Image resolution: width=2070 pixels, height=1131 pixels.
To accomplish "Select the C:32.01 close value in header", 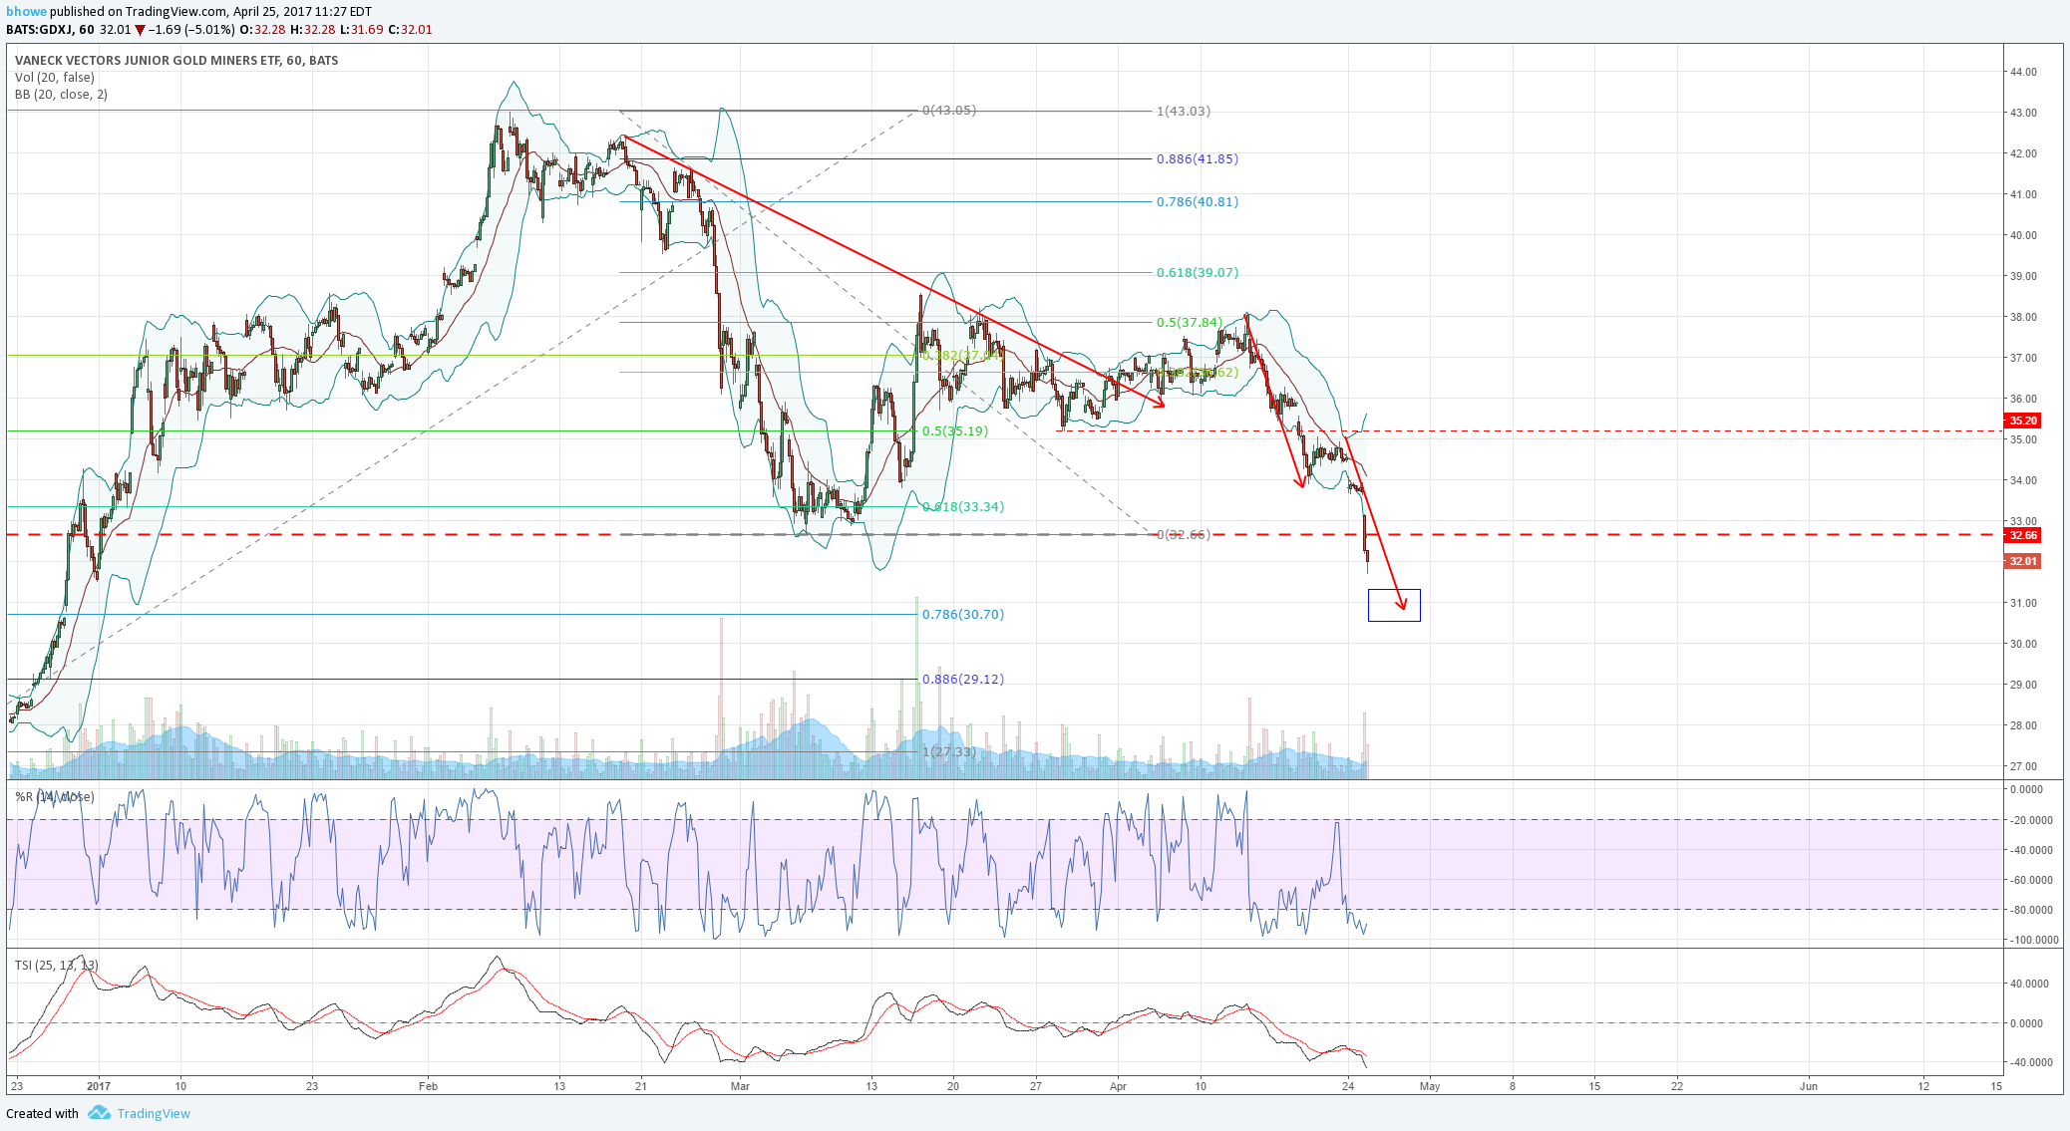I will point(411,30).
